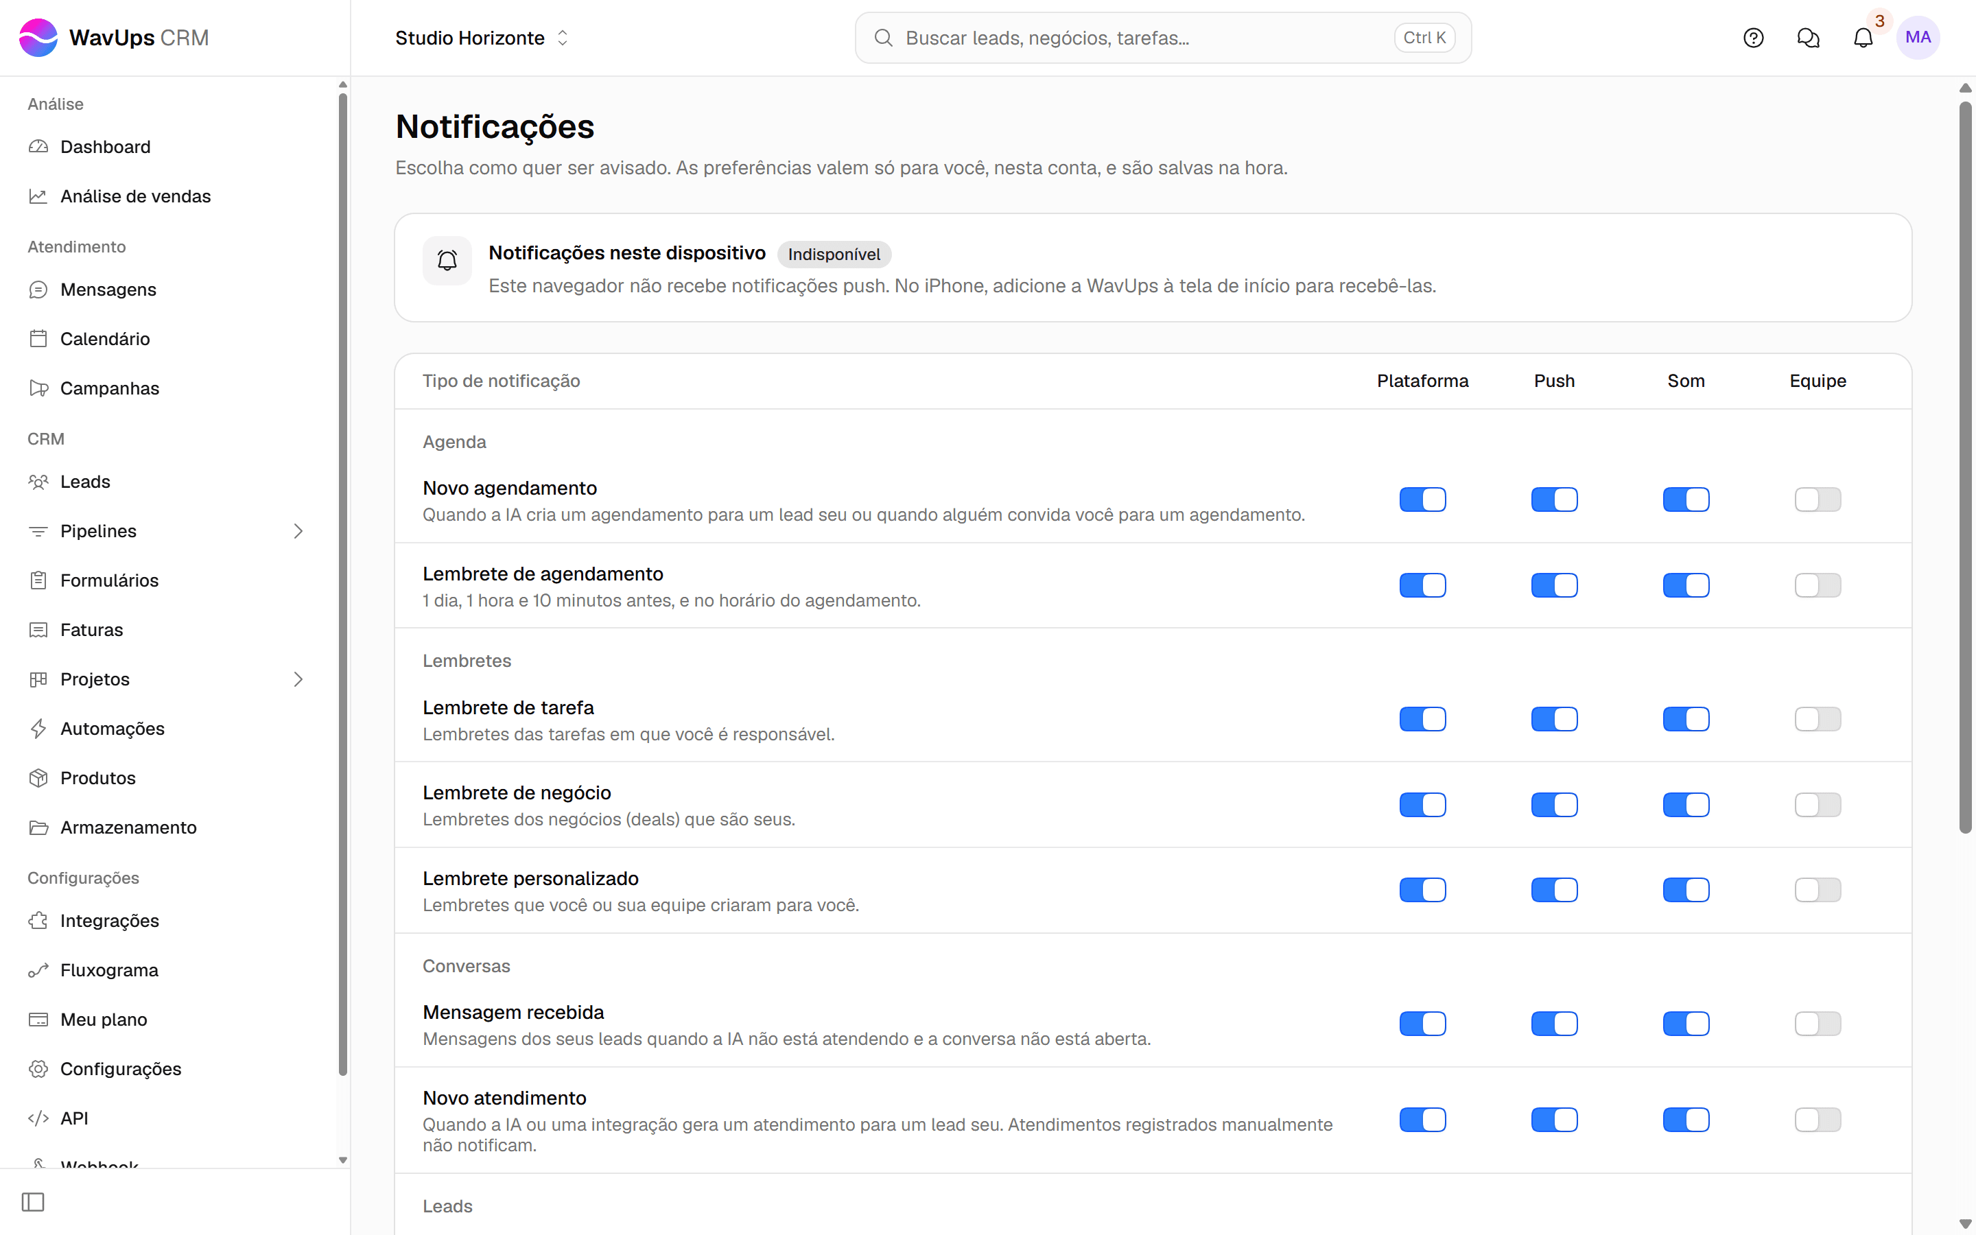The image size is (1976, 1235).
Task: Click the Indisponível status badge
Action: click(834, 254)
